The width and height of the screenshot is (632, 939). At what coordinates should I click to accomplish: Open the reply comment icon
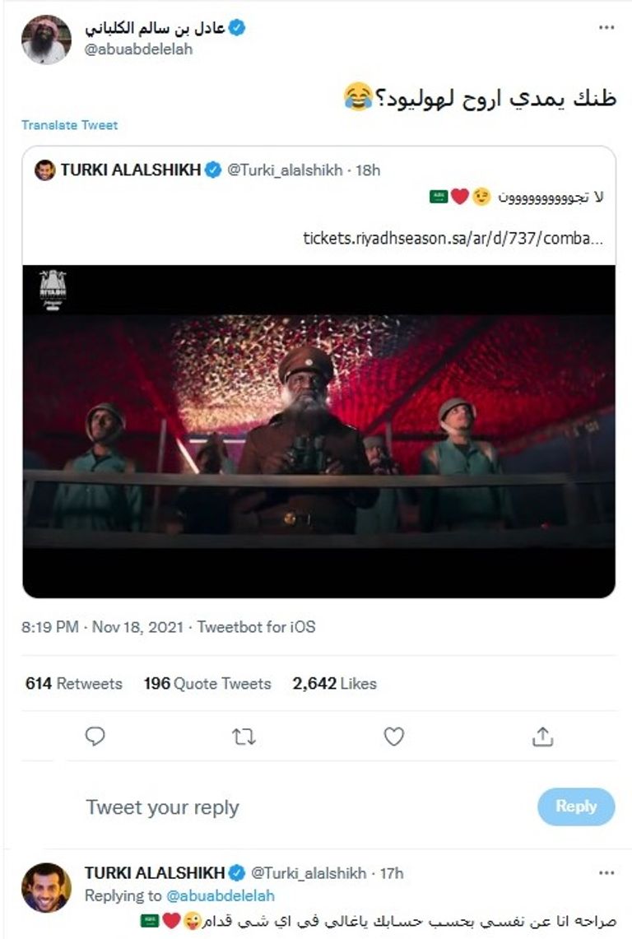click(x=95, y=737)
